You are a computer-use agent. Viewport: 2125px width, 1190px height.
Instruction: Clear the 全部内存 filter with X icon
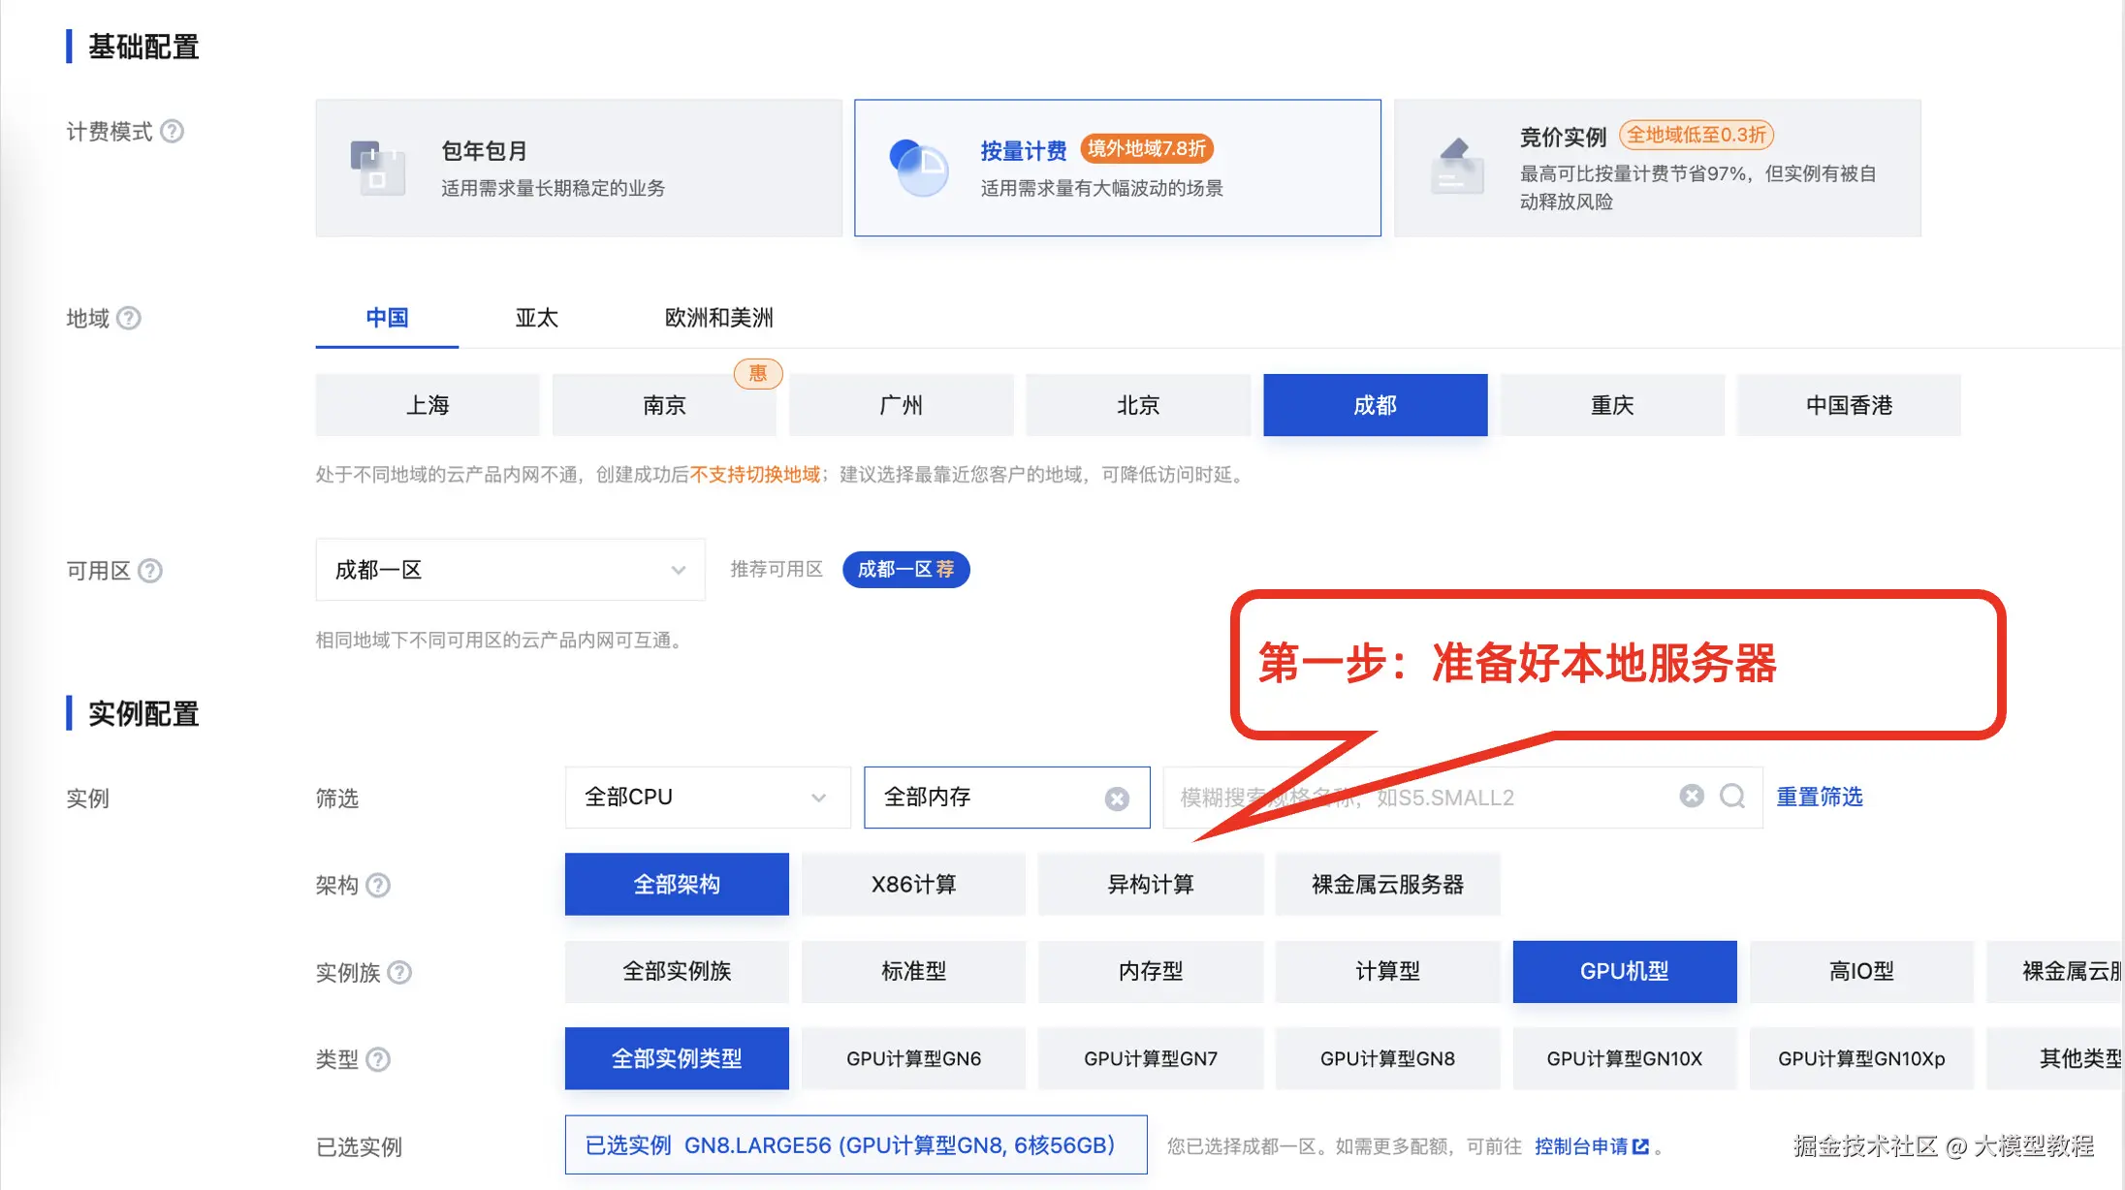coord(1117,799)
